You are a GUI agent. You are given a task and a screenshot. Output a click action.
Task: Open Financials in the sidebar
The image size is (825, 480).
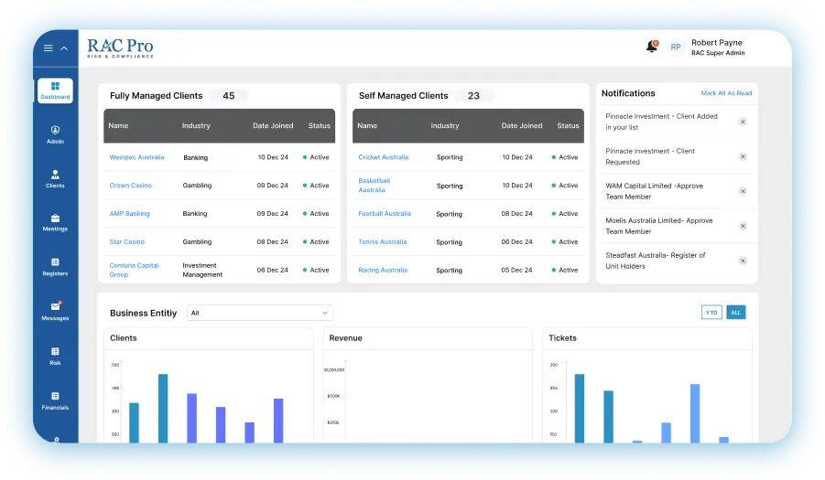[x=55, y=400]
